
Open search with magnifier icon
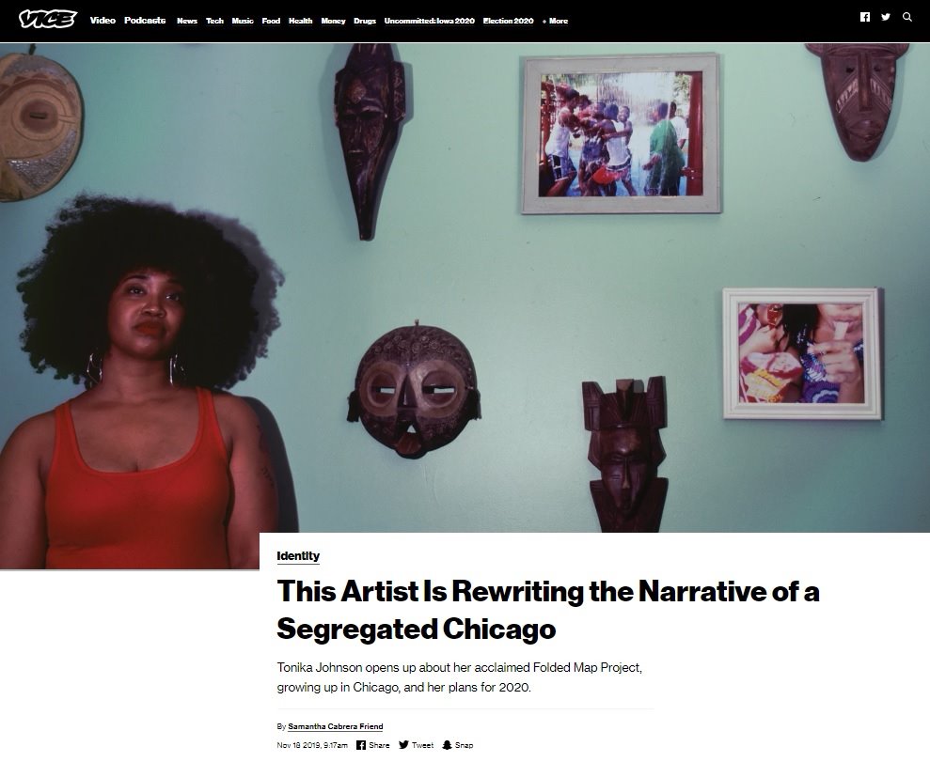click(906, 17)
